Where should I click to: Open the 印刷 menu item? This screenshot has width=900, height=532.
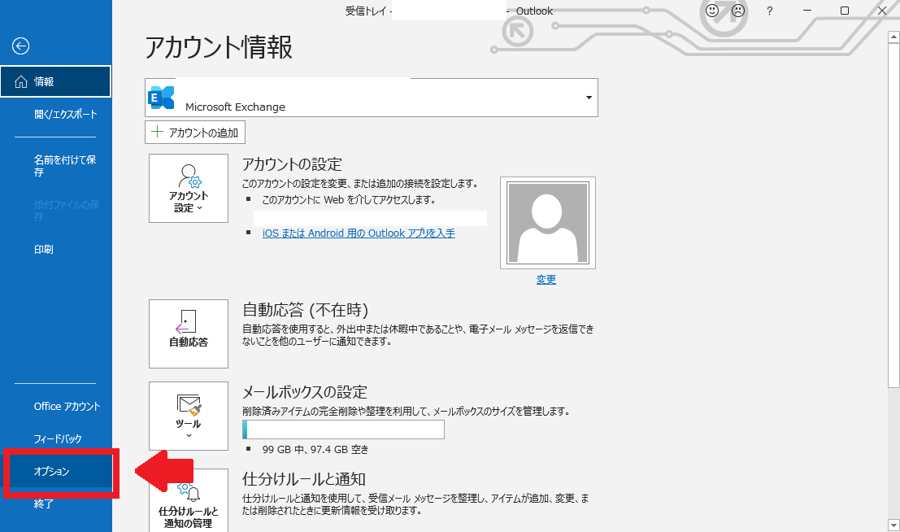click(x=44, y=249)
